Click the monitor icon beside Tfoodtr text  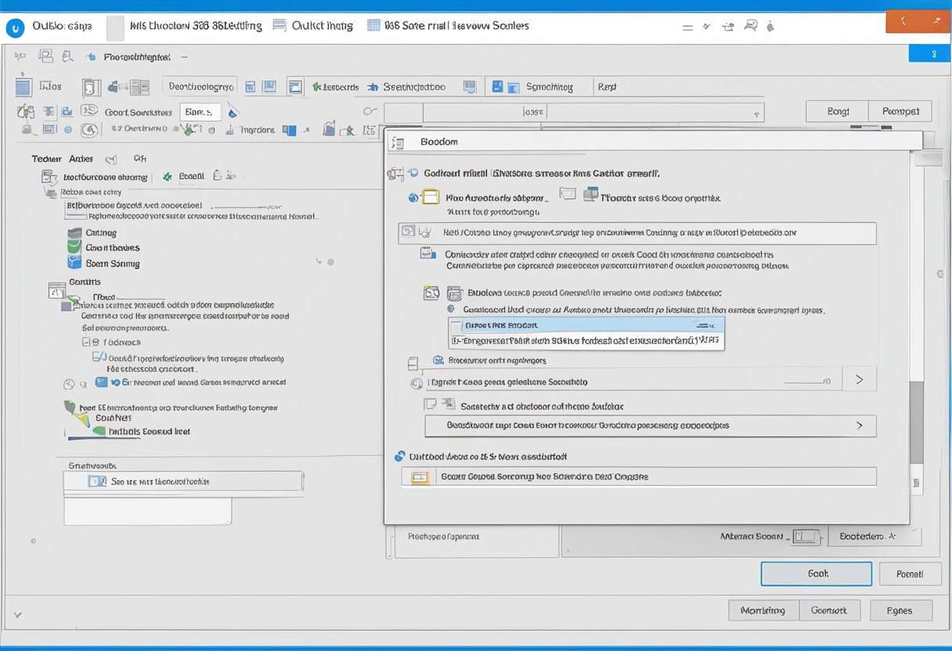[x=590, y=194]
